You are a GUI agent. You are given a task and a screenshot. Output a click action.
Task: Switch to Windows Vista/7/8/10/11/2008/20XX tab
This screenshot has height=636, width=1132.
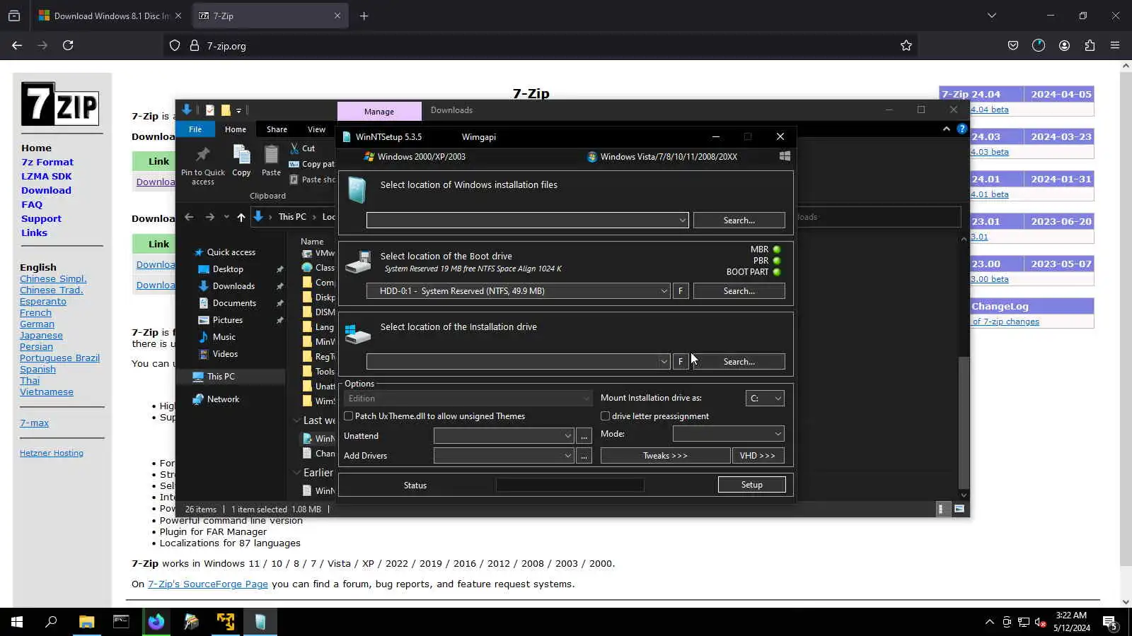[662, 157]
